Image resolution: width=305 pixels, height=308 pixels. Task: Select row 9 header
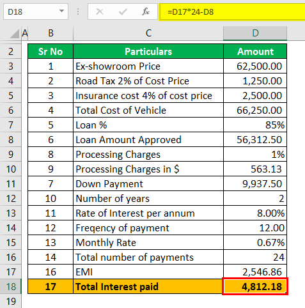[11, 155]
